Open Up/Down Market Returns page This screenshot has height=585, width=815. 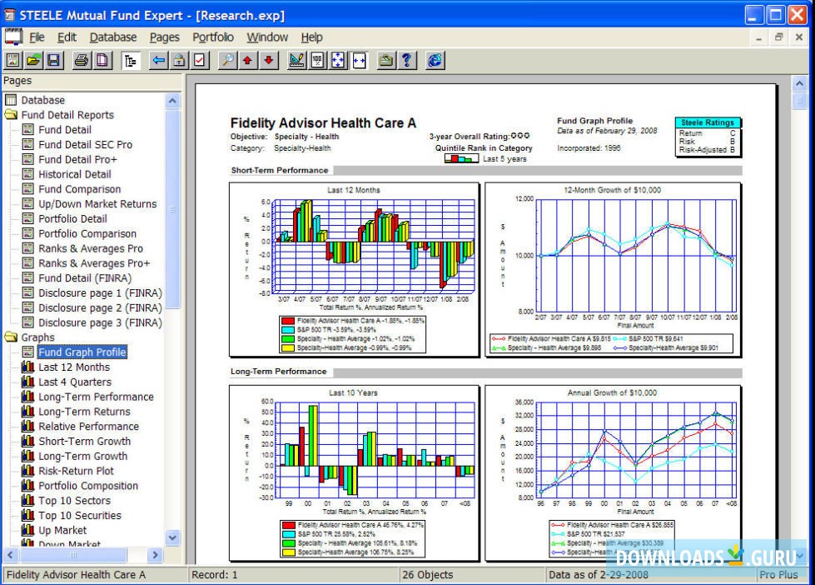tap(97, 204)
